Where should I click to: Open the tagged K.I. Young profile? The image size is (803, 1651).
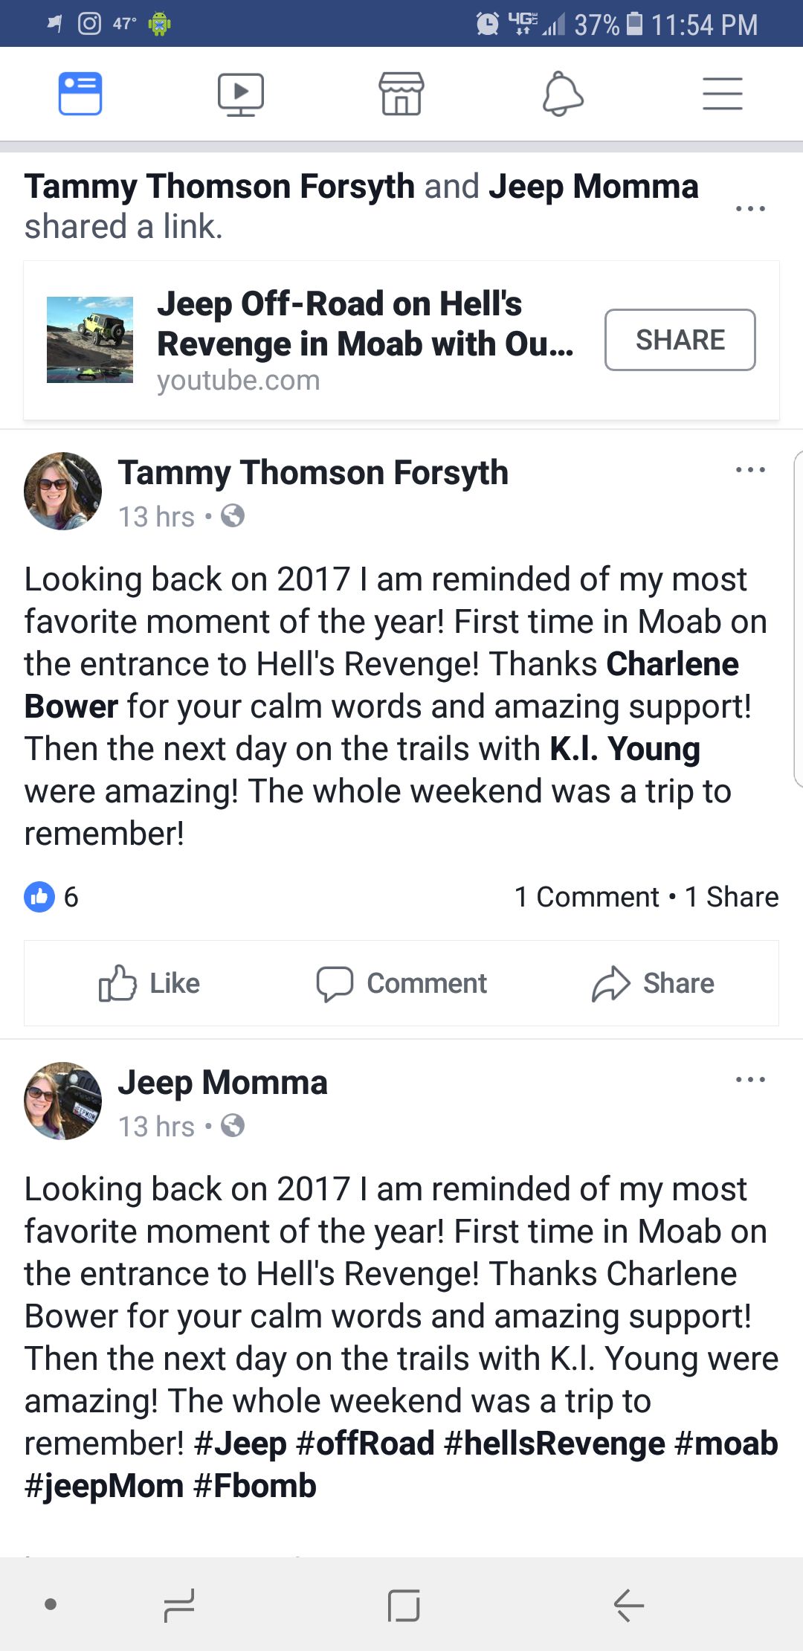point(625,749)
